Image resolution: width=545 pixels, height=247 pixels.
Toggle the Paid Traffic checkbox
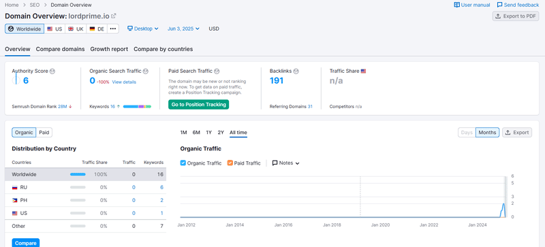[x=230, y=163]
